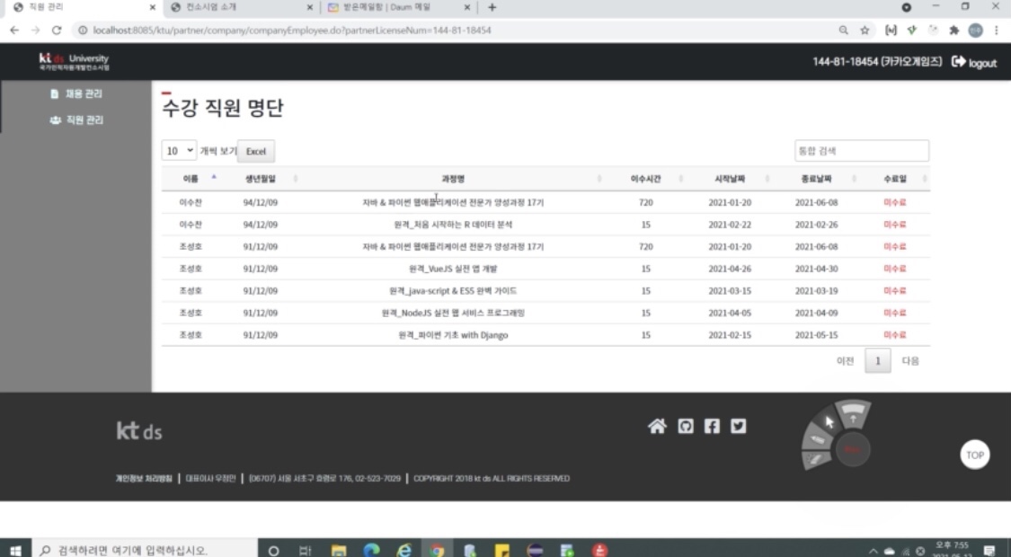
Task: Click the logout link
Action: pos(982,63)
